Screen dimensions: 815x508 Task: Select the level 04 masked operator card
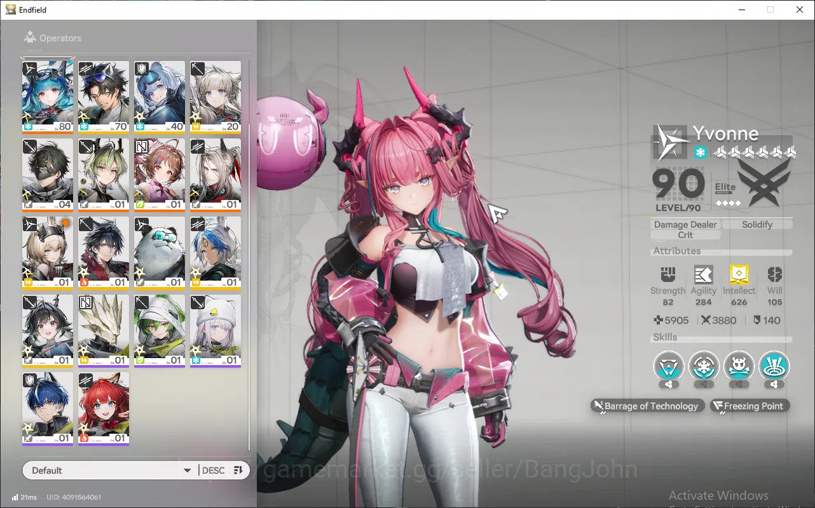pyautogui.click(x=48, y=175)
